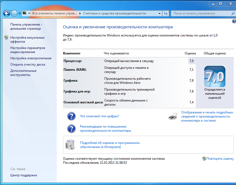Open 'Настройка параметров индексирования'
The width and height of the screenshot is (236, 185).
click(27, 50)
